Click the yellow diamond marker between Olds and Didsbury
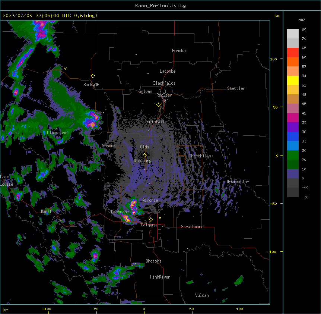 144,156
